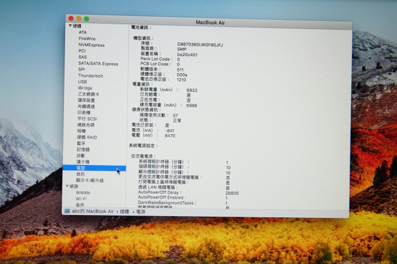Collapse the 硬體 hardware tree section
The image size is (397, 264).
point(70,26)
